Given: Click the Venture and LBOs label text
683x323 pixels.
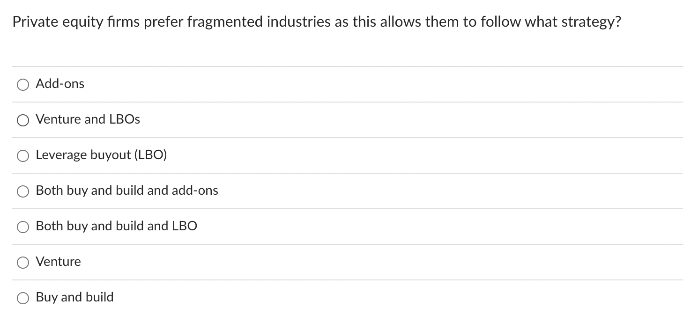Looking at the screenshot, I should [88, 119].
